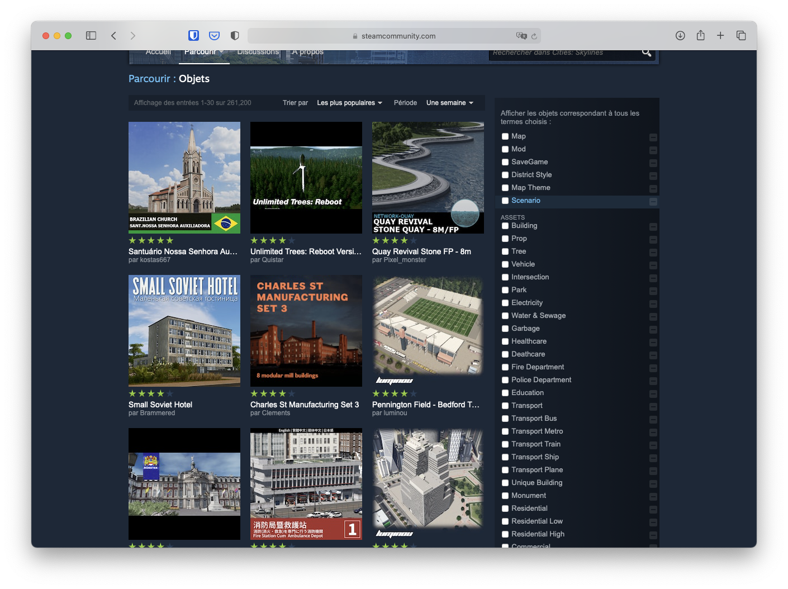Select the Scenario filter label
Viewport: 788px width, 589px height.
526,201
